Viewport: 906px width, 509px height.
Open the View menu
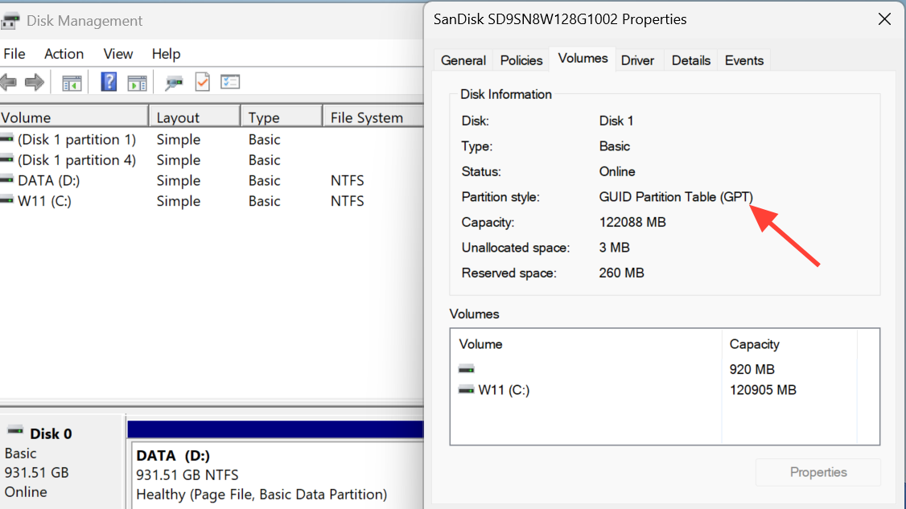click(x=117, y=54)
